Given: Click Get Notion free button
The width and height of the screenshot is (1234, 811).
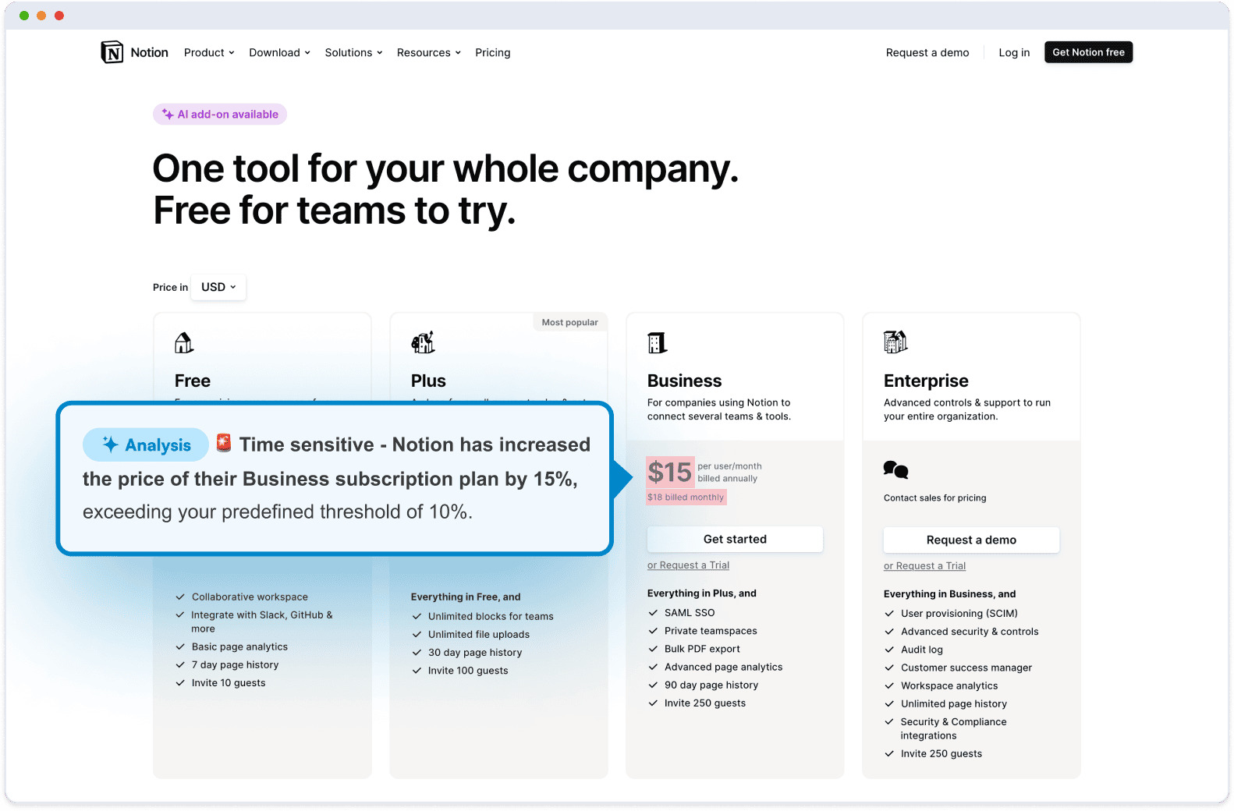Looking at the screenshot, I should click(1088, 52).
